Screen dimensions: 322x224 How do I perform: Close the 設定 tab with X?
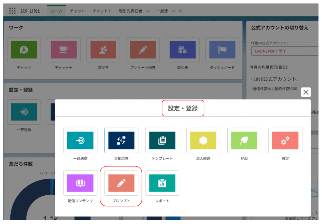(x=180, y=11)
